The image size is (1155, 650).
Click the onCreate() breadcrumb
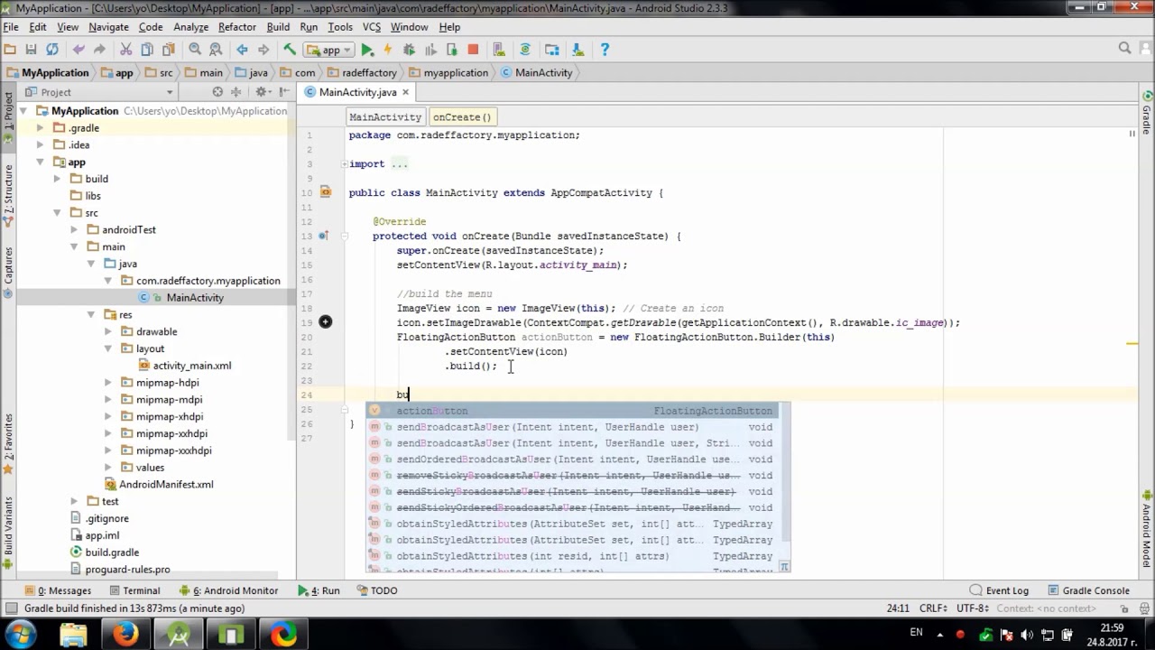click(x=462, y=117)
